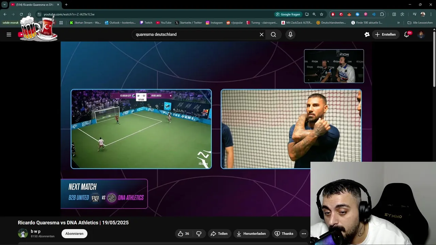Open the media controls music-note icon
436x245 pixels.
click(415, 14)
